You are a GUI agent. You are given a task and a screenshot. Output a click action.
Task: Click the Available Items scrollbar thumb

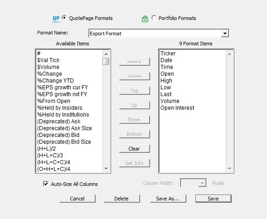click(x=106, y=62)
